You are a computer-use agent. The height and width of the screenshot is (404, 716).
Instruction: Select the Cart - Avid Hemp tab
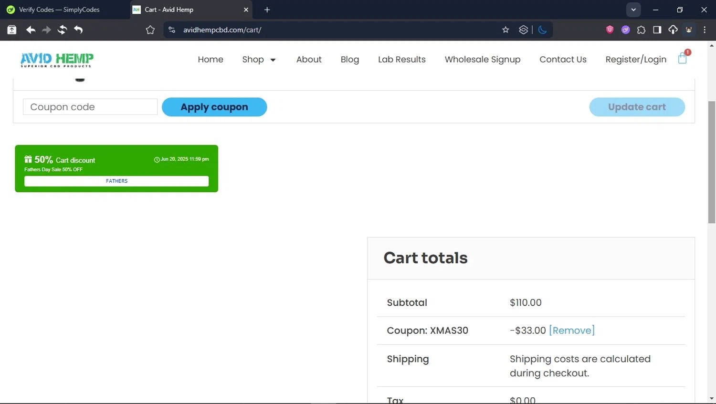coord(191,10)
